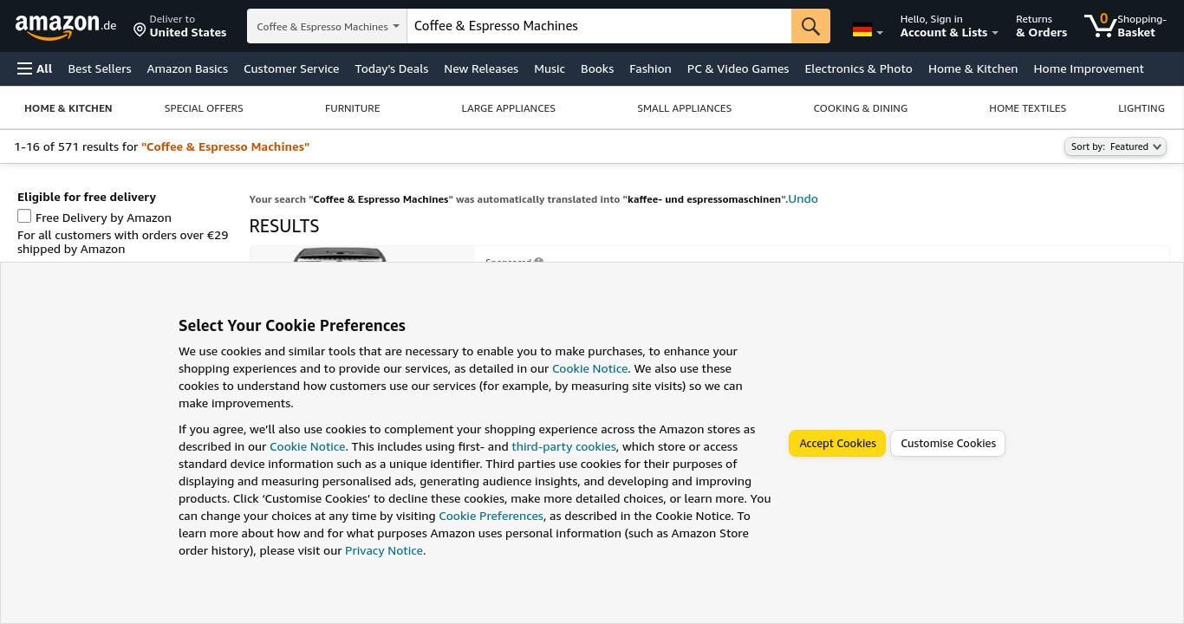Open the All hamburger menu

pyautogui.click(x=35, y=68)
